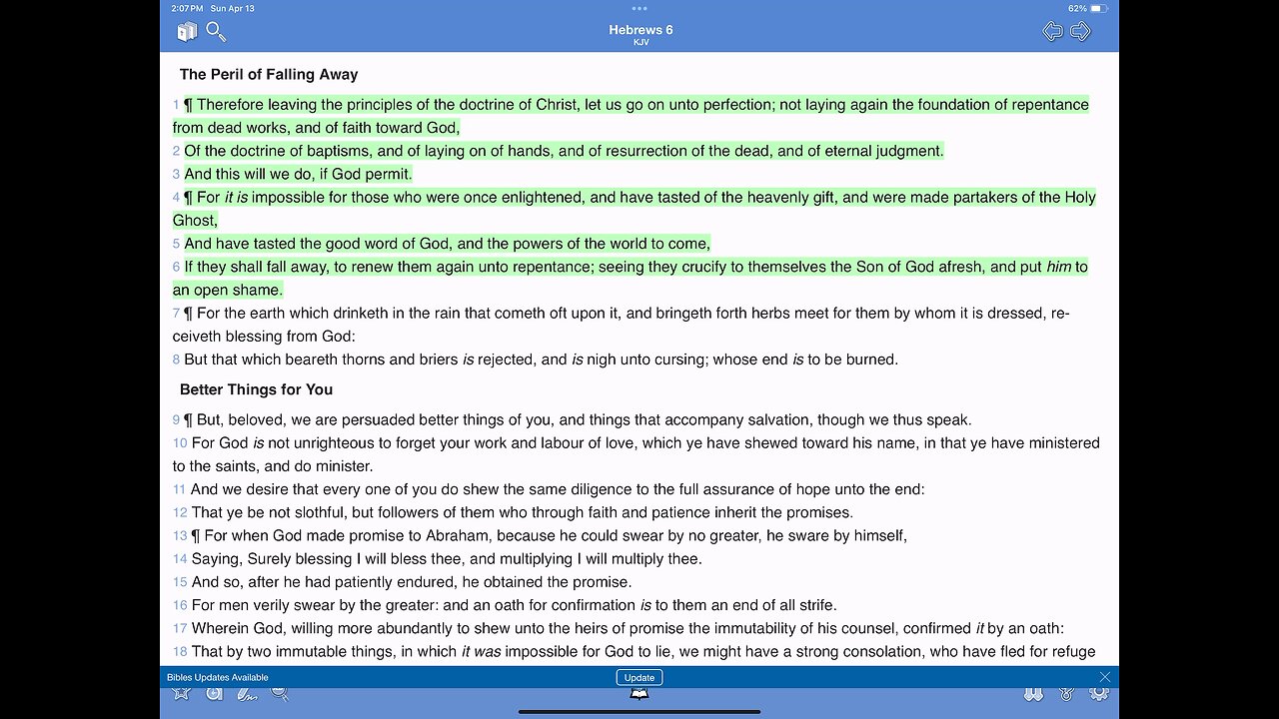This screenshot has height=719, width=1279.
Task: Tap verse number 1
Action: [x=176, y=105]
